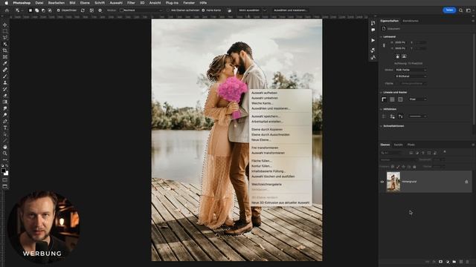Viewport: 476px width, 267px height.
Task: Click the 'Motiv auswählen' button
Action: pyautogui.click(x=249, y=10)
